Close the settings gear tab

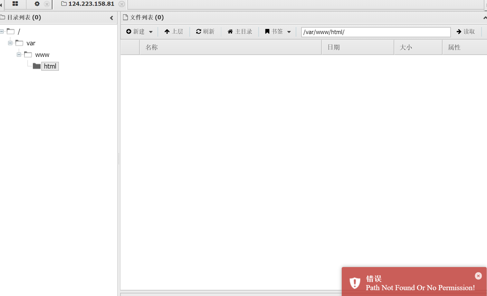(x=47, y=4)
